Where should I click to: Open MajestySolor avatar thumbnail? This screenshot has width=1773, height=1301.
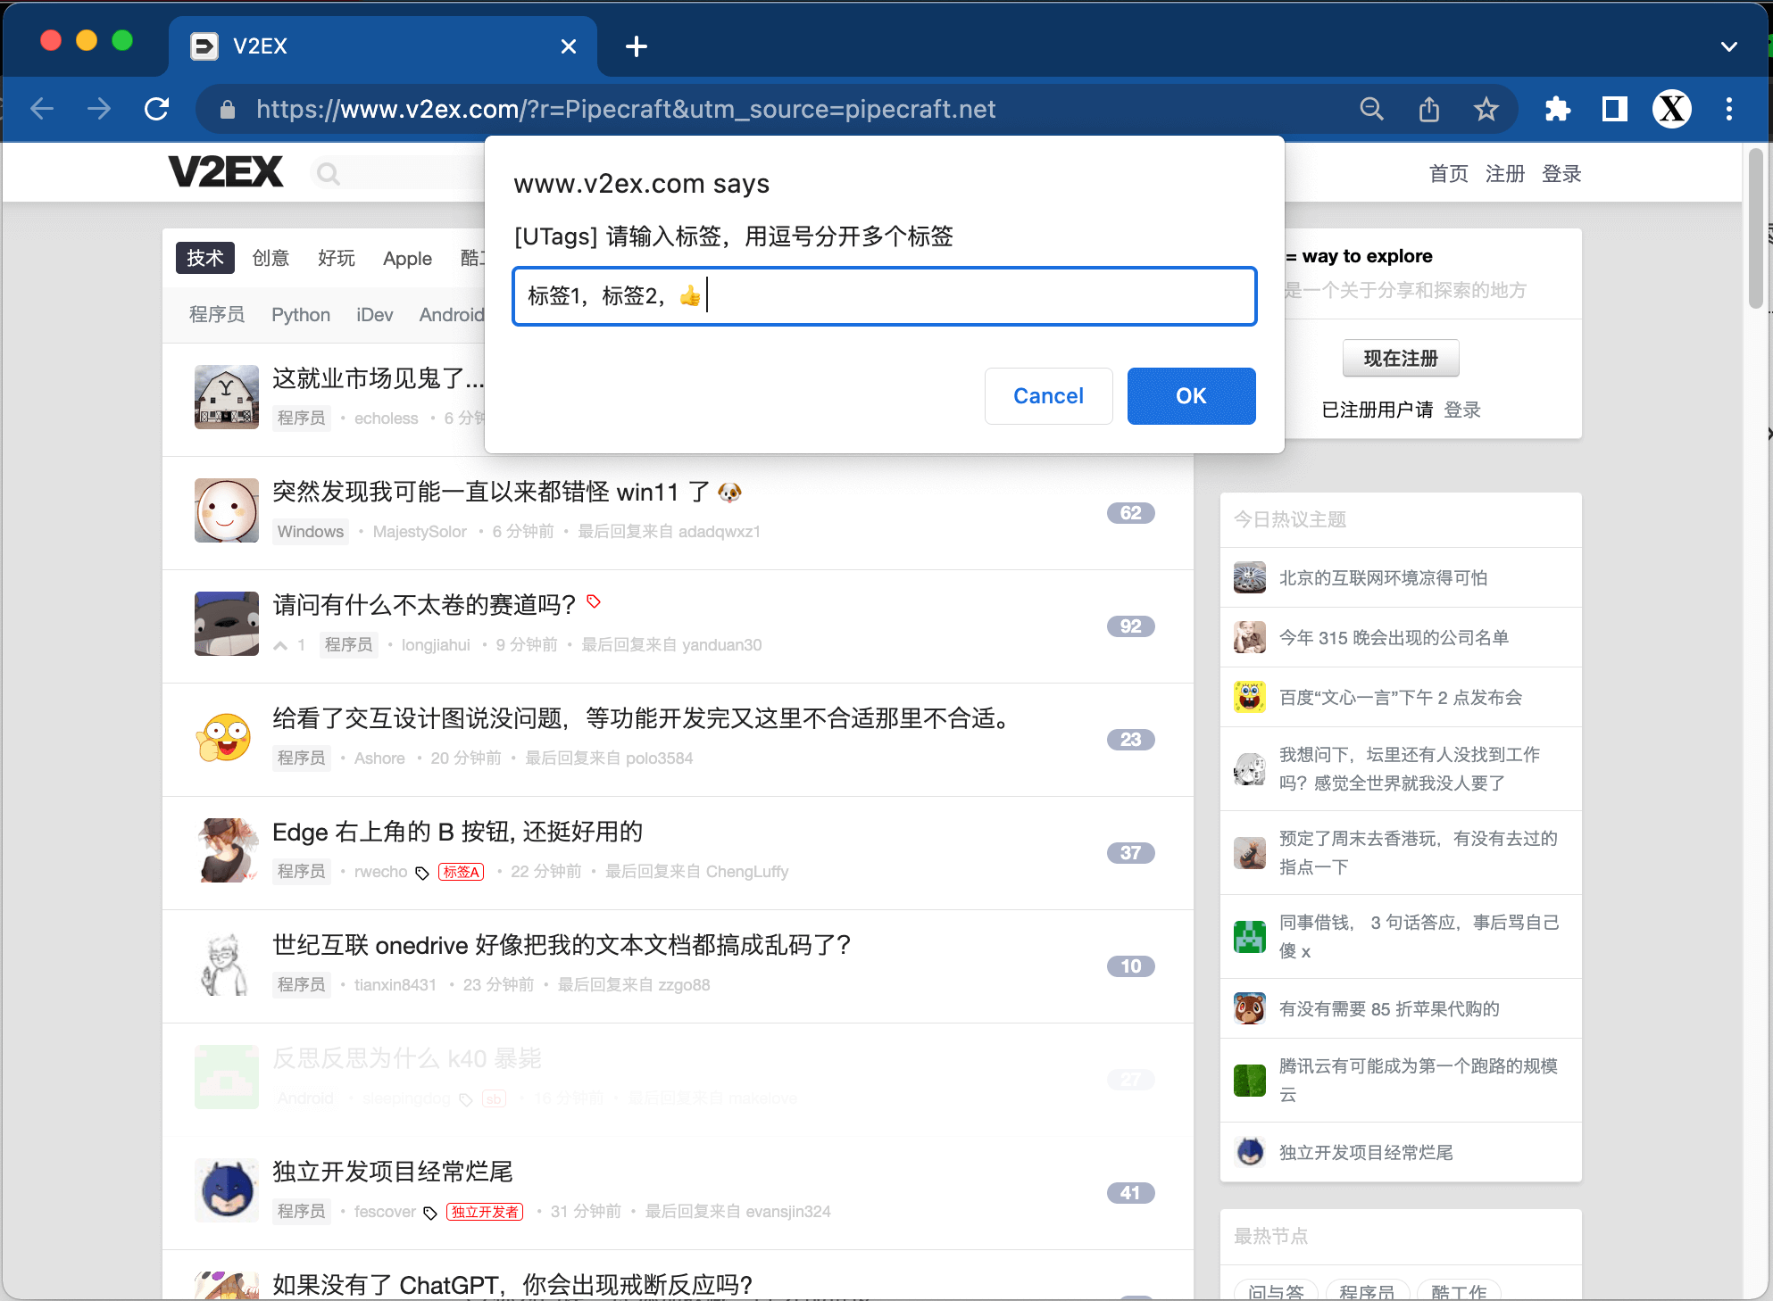[227, 510]
